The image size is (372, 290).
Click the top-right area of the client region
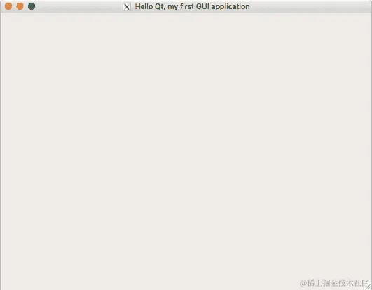click(x=357, y=24)
